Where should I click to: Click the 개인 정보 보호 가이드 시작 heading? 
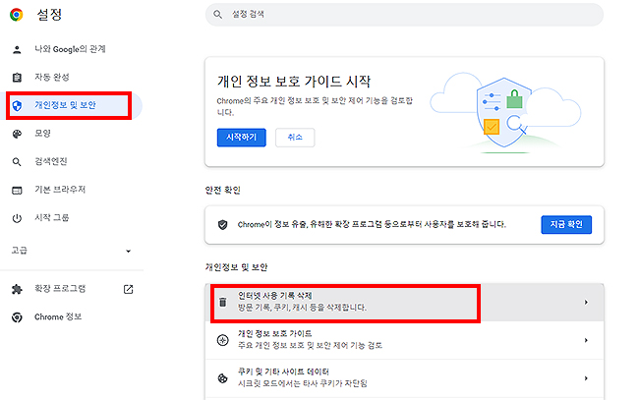pos(294,82)
